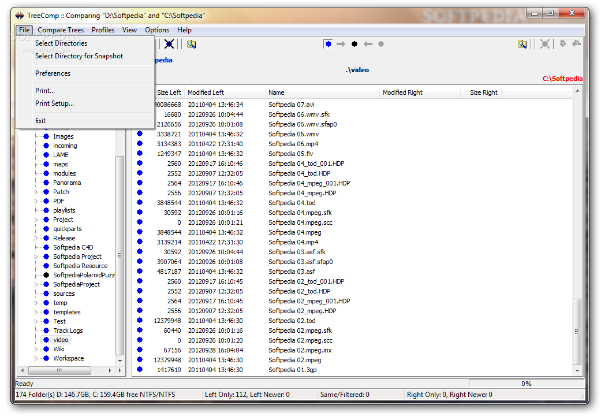Click the blue dot icon beside LAME folder
The image size is (601, 416).
pos(46,155)
